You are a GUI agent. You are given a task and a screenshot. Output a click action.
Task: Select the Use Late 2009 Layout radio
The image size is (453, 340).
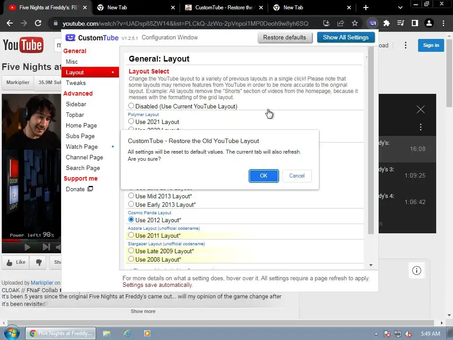click(131, 251)
